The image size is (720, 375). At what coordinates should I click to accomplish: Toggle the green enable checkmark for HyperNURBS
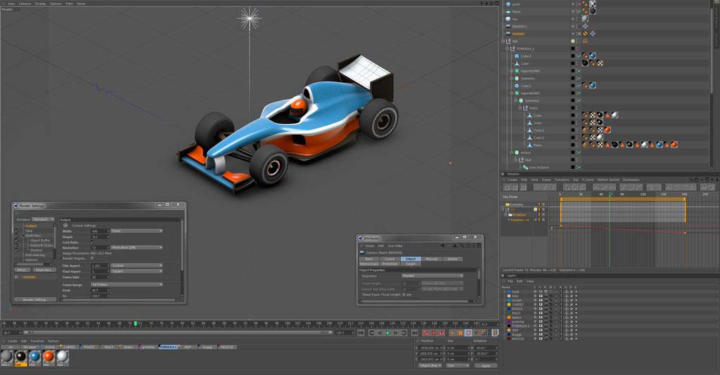pyautogui.click(x=579, y=71)
